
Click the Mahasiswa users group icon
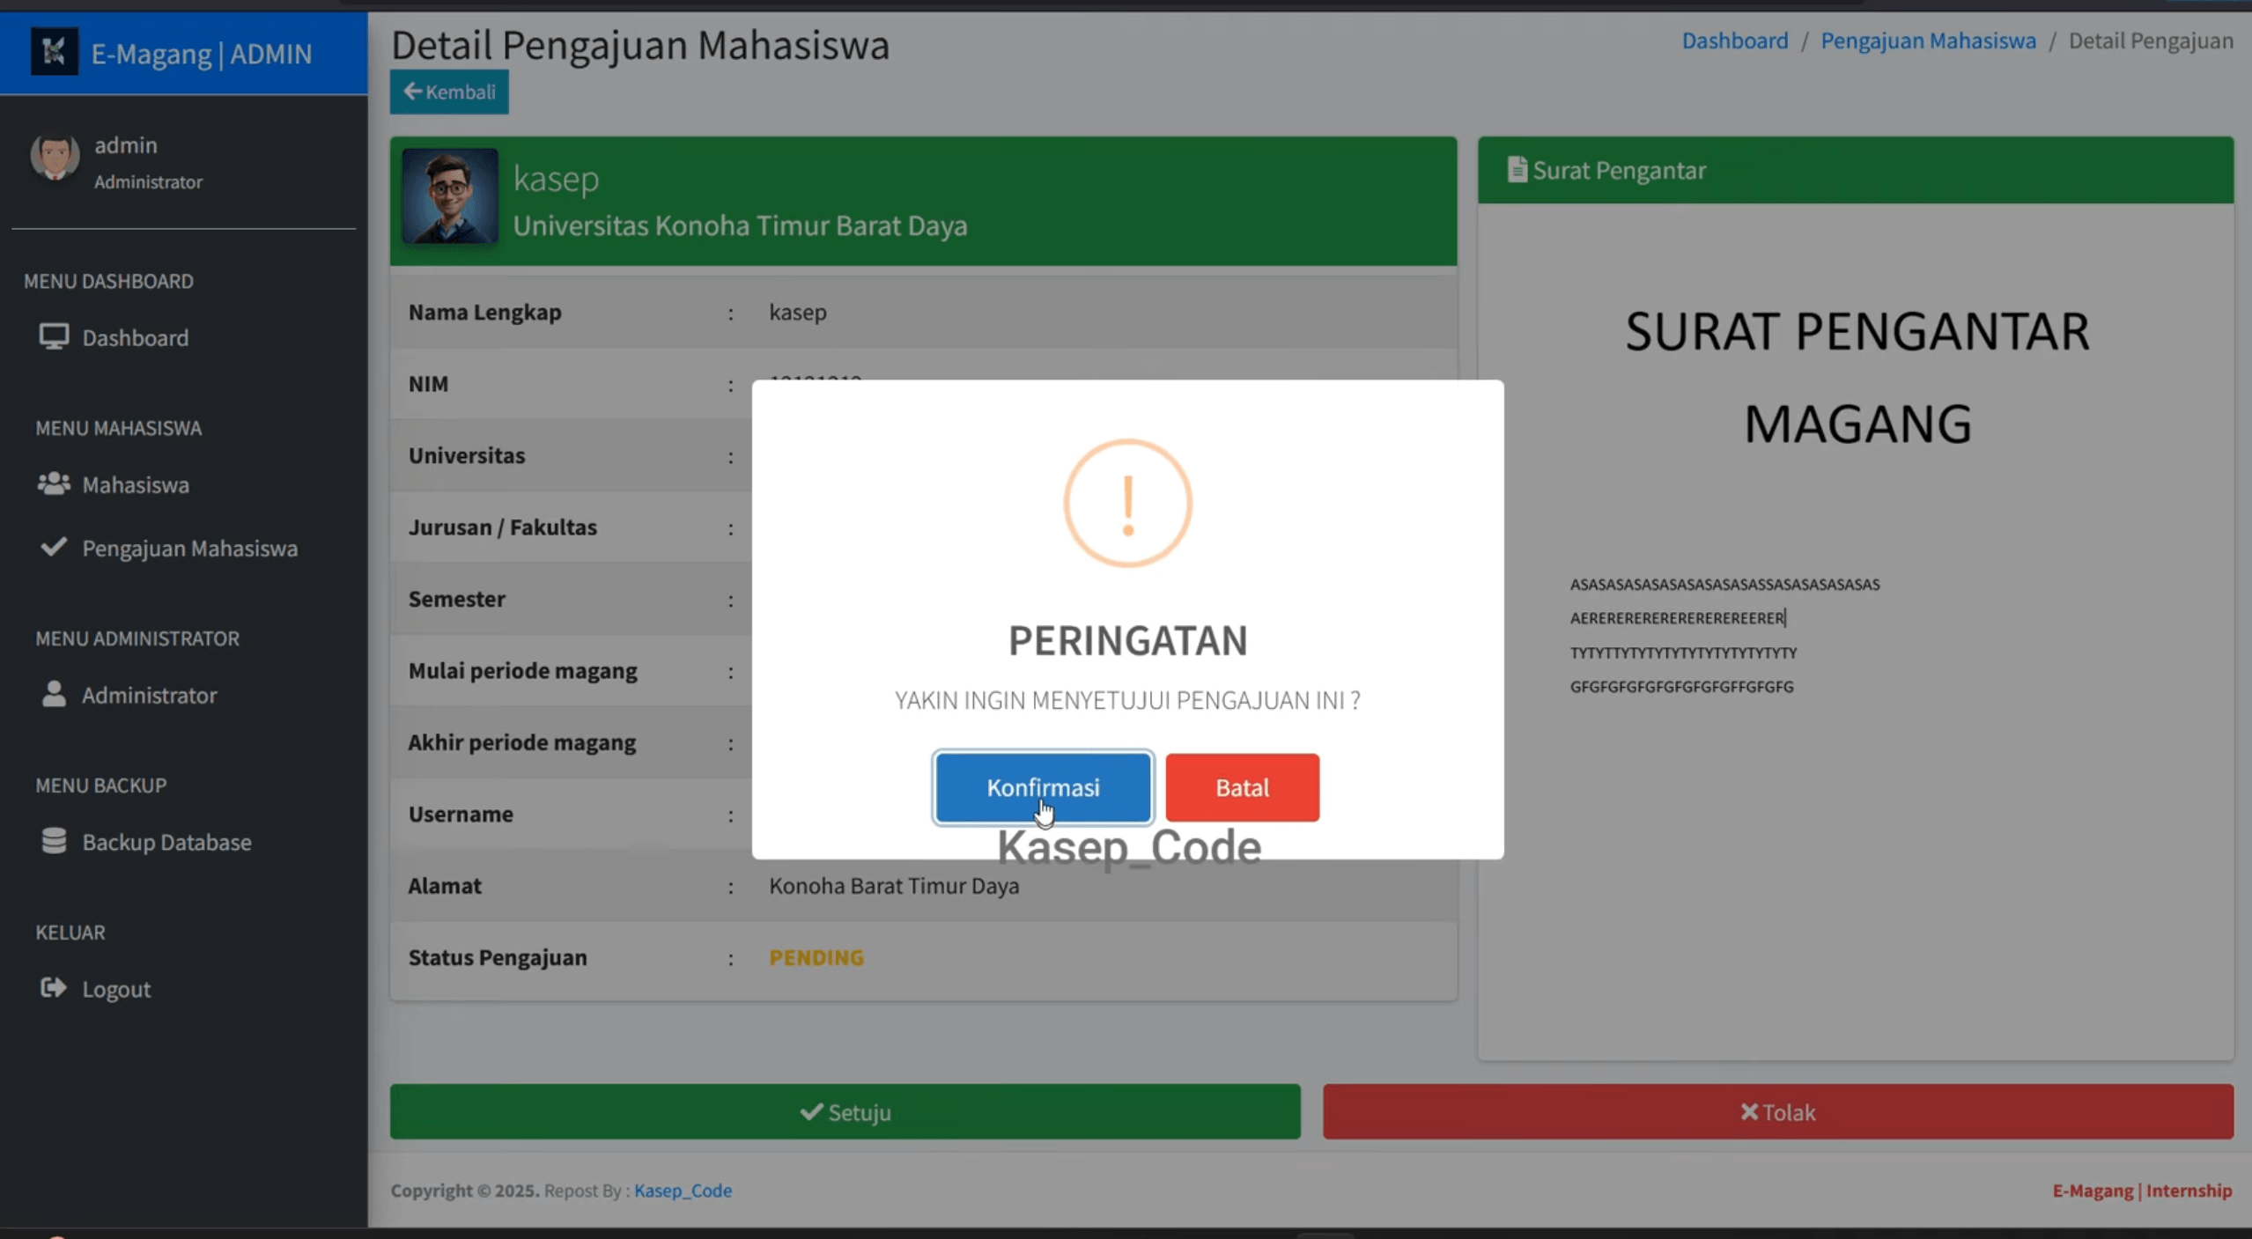54,483
